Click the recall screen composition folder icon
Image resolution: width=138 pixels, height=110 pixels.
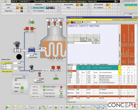[94, 107]
